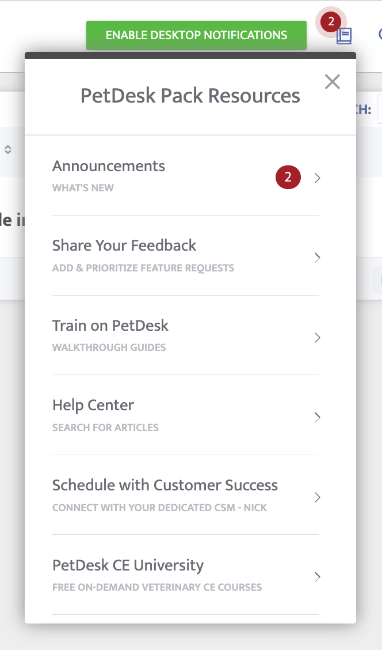Open the Announcements item
This screenshot has width=382, height=650.
(x=109, y=167)
